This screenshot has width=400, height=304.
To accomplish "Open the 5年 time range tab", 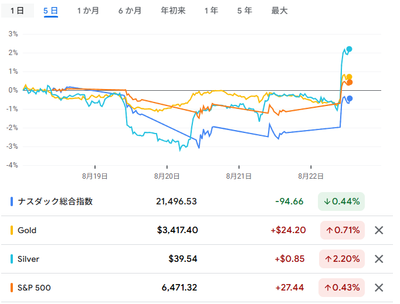I will click(x=245, y=11).
